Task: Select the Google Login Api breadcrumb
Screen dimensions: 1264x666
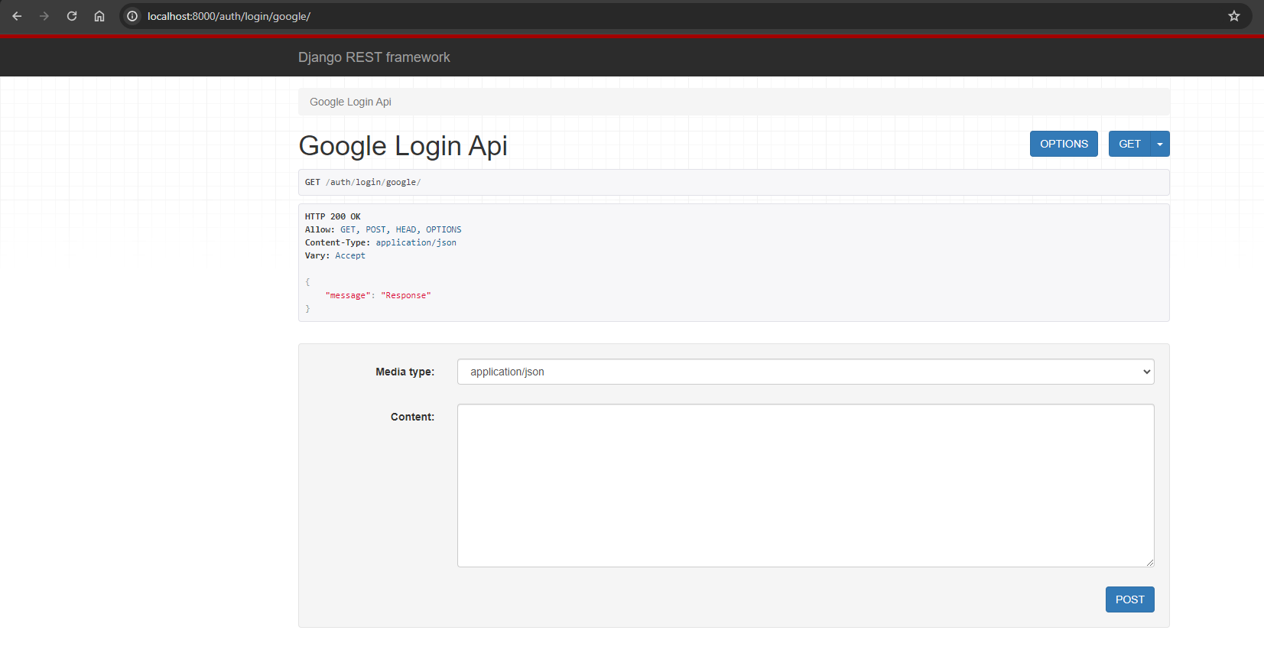Action: [350, 102]
